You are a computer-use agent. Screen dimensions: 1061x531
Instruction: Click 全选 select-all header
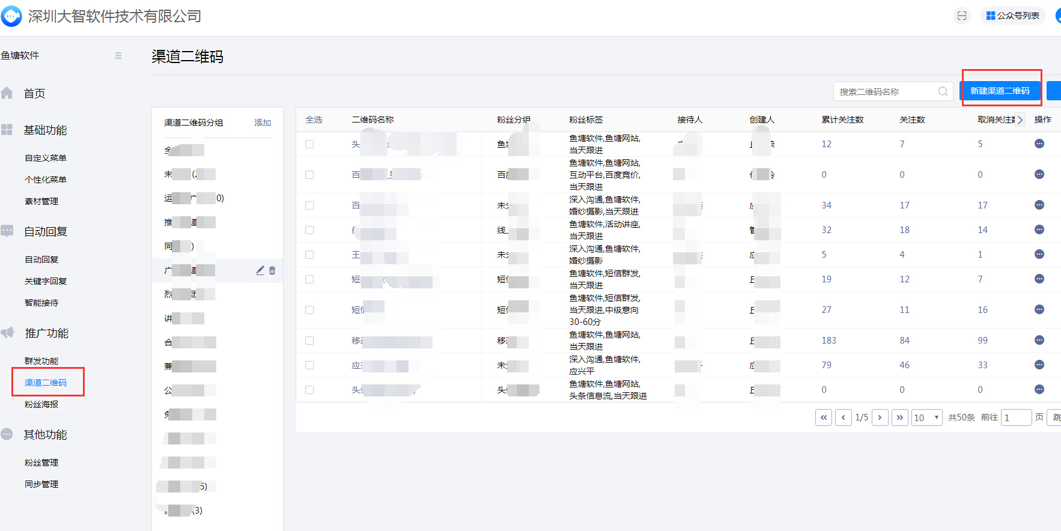pos(314,120)
